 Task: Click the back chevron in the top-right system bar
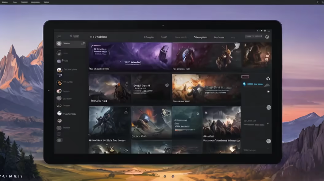coord(317,2)
